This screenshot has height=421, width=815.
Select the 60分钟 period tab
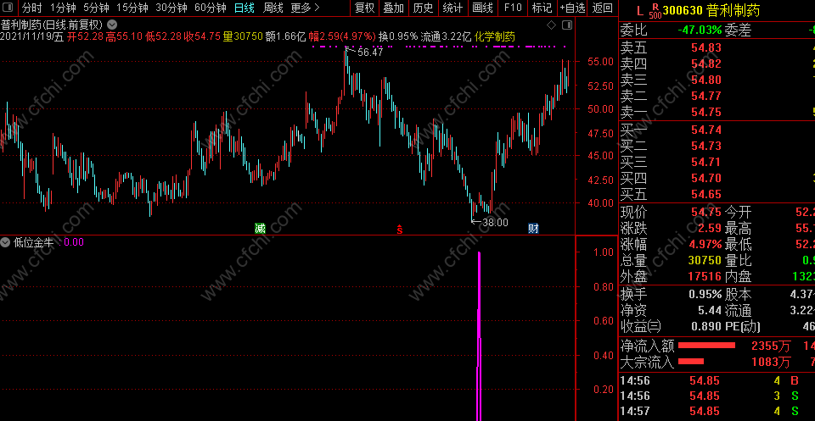point(210,8)
